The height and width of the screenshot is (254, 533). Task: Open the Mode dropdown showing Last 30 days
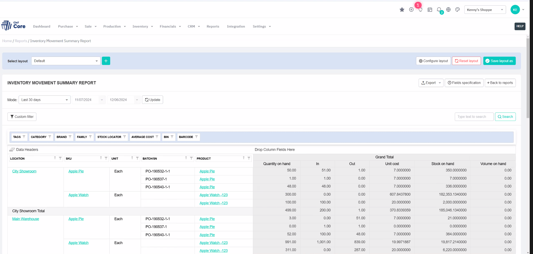point(45,100)
